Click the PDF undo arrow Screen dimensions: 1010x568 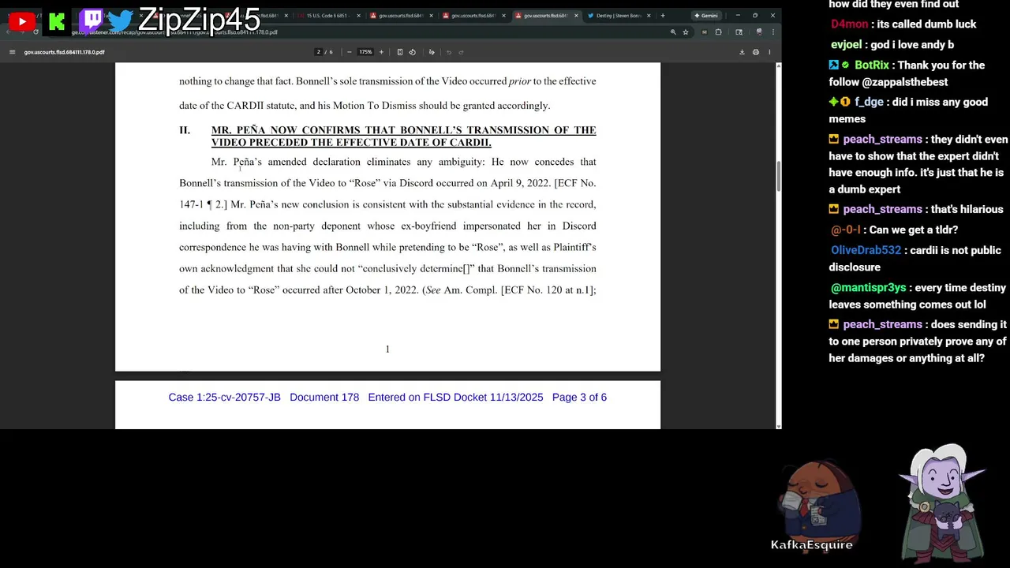(x=449, y=52)
